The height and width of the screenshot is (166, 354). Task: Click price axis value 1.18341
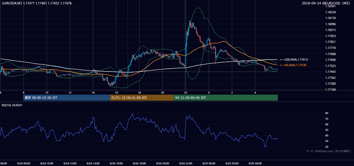330,6
